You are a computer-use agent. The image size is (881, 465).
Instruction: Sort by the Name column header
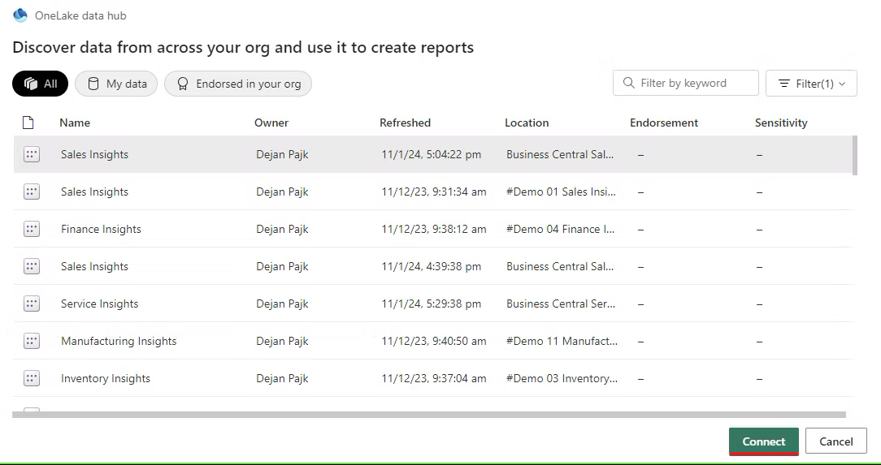pyautogui.click(x=75, y=123)
